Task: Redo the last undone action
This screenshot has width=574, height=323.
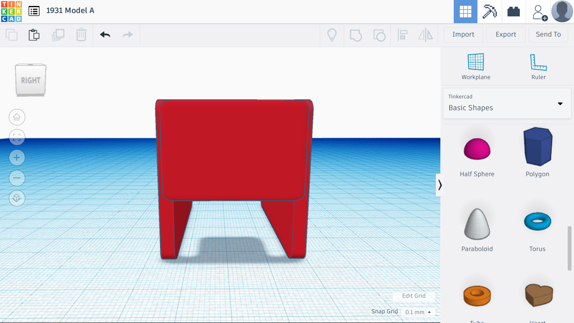Action: coord(127,34)
